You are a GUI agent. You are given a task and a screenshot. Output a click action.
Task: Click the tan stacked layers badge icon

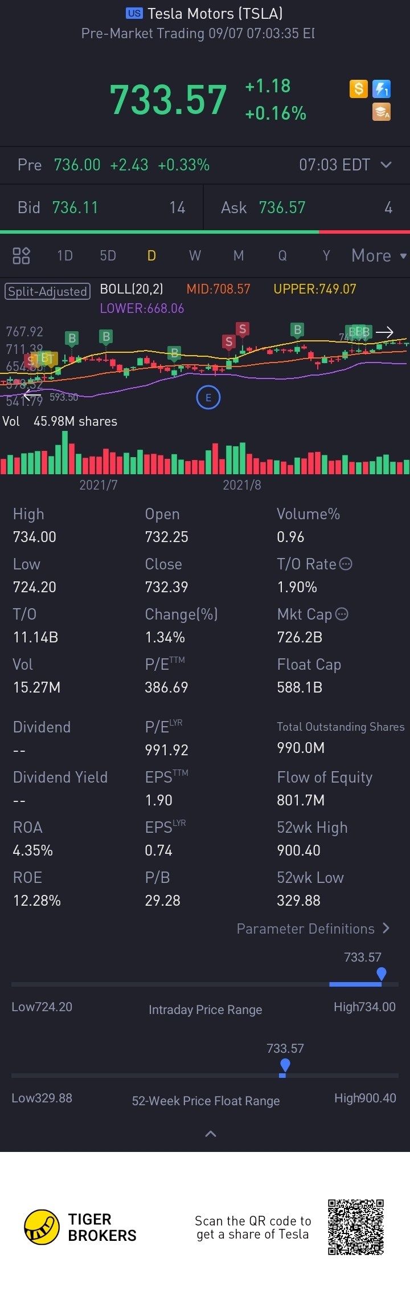pyautogui.click(x=381, y=112)
